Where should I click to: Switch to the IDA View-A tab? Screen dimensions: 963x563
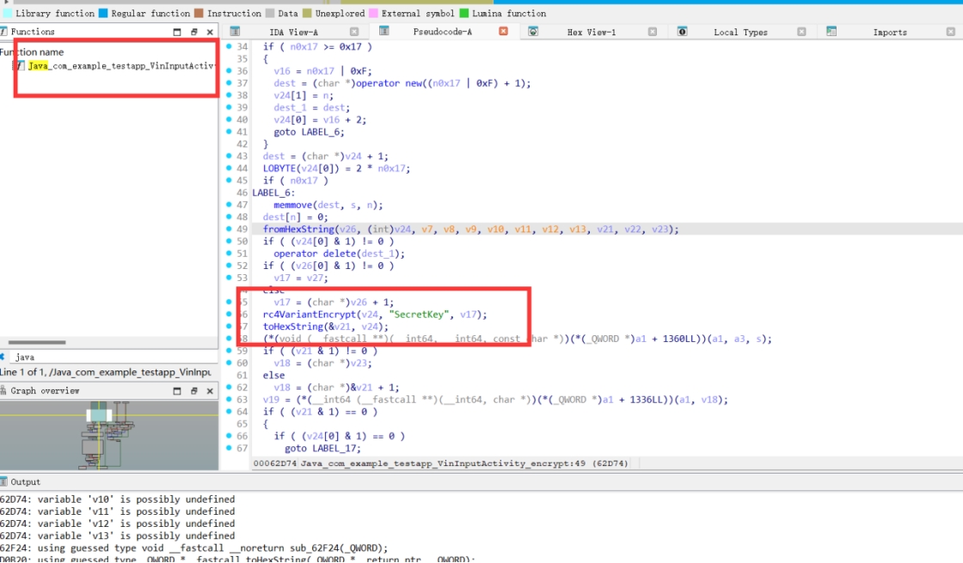coord(294,32)
